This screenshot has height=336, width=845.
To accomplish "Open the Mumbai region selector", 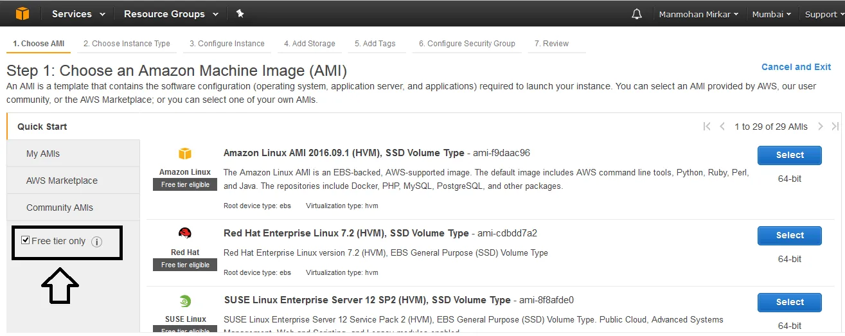I will (x=771, y=14).
